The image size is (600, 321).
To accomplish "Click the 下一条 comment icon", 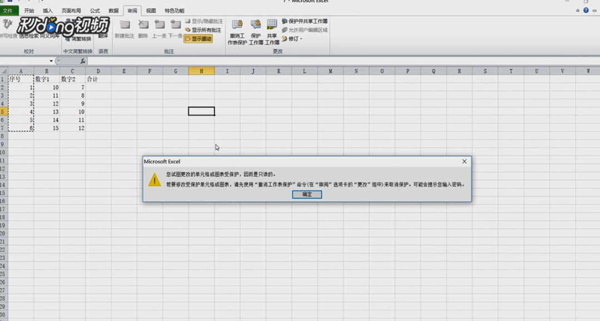I will [175, 29].
